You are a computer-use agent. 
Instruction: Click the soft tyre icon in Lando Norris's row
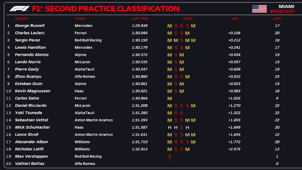click(x=175, y=62)
